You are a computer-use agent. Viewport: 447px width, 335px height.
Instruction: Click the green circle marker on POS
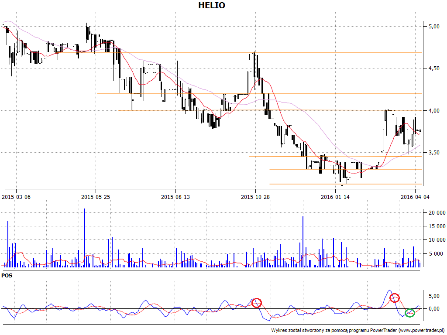coord(410,313)
